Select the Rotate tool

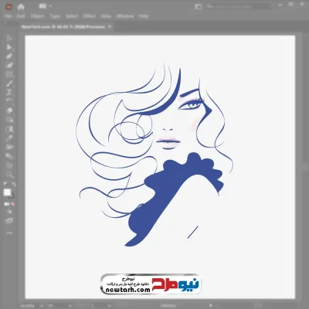coord(9,101)
